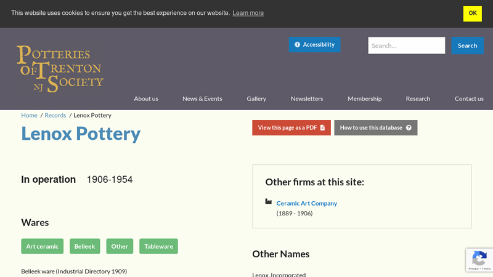Click the Potteries of Trenton Society logo
Screen dimensions: 493x277
(60, 68)
